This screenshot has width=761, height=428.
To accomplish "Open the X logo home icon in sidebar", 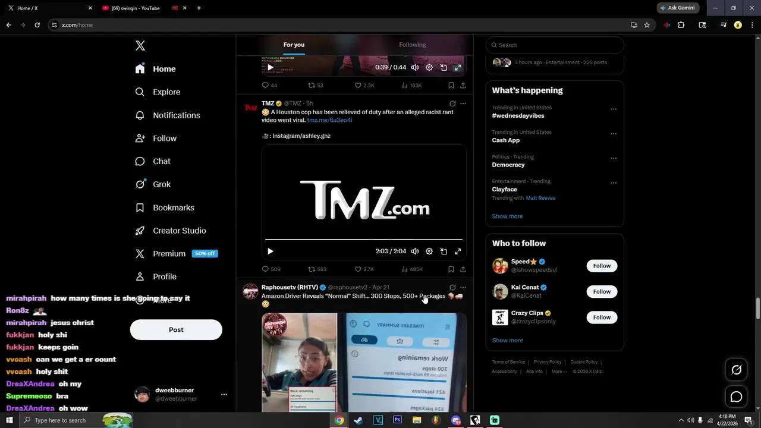I will click(140, 46).
